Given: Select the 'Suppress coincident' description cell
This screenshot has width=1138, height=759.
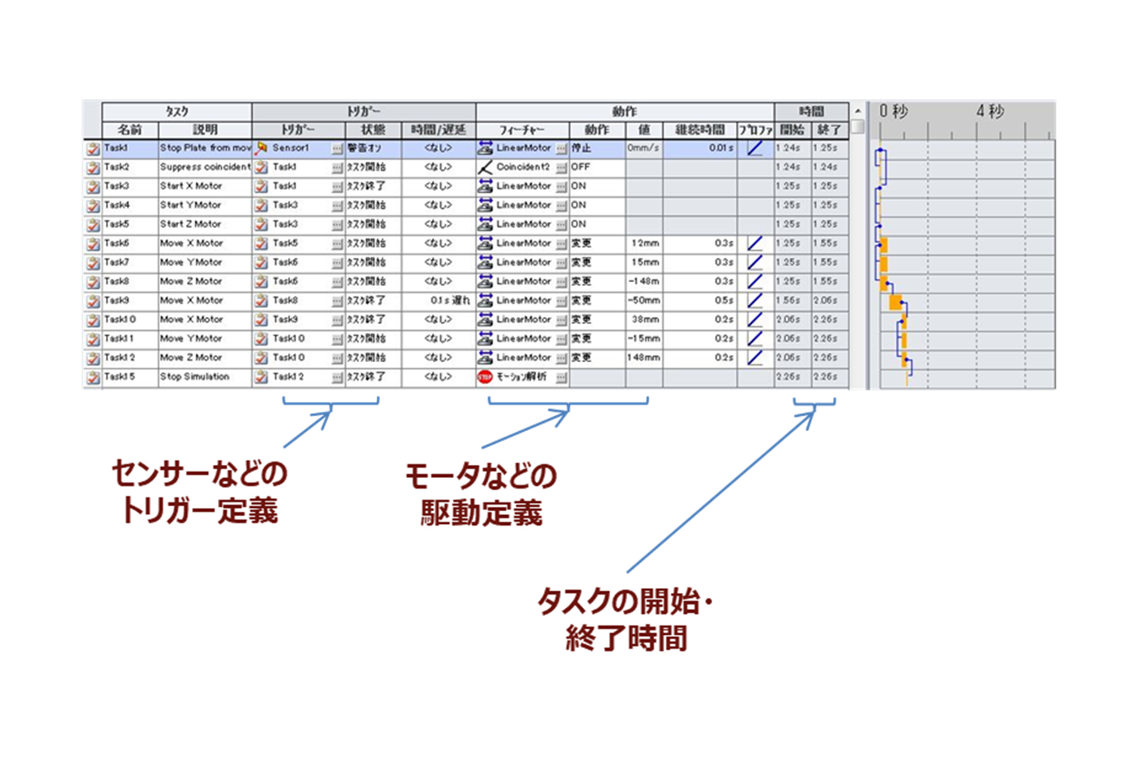Looking at the screenshot, I should (205, 167).
